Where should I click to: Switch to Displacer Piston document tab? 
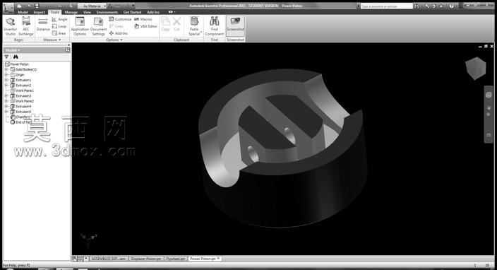click(146, 259)
